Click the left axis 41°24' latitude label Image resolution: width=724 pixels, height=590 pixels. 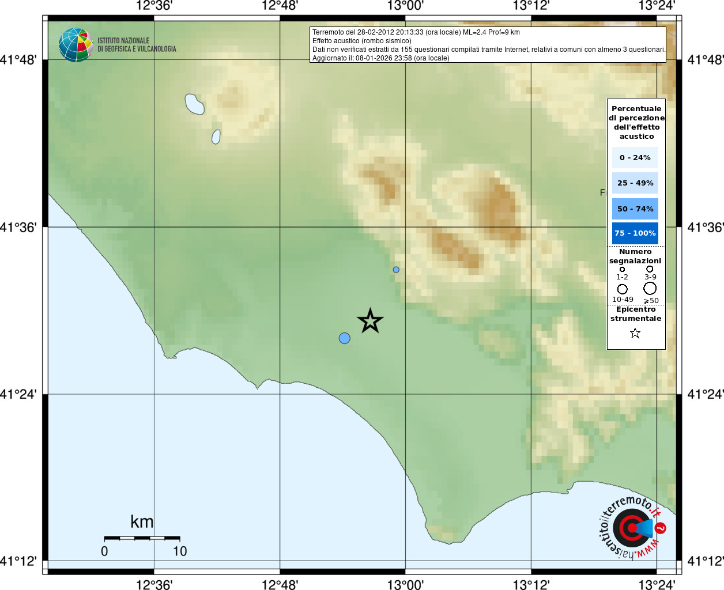click(x=18, y=394)
